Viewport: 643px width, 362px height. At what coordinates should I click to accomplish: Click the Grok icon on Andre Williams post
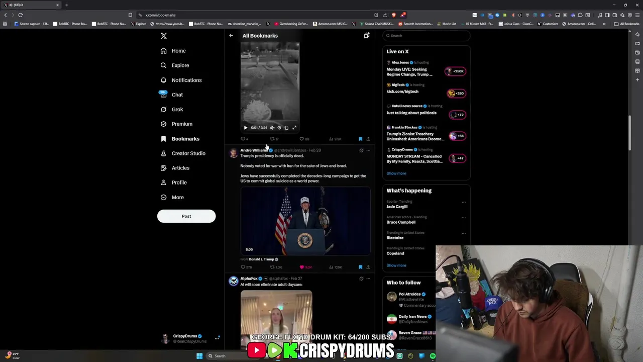click(361, 150)
